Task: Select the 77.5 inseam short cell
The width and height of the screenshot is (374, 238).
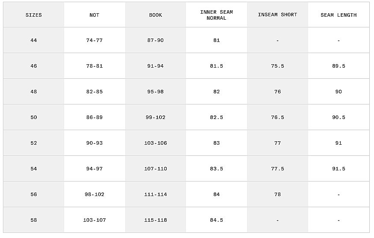Action: (x=277, y=169)
